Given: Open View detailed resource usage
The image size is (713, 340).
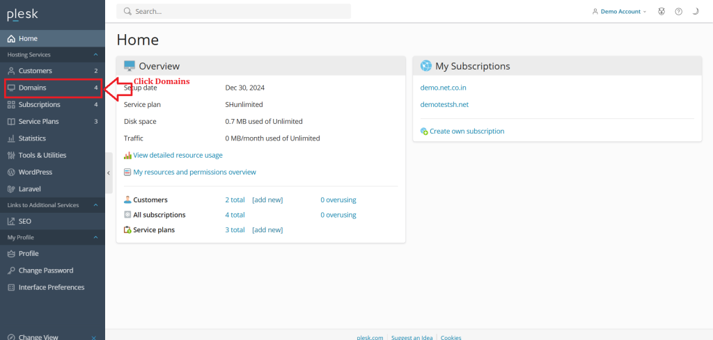Looking at the screenshot, I should (x=178, y=155).
